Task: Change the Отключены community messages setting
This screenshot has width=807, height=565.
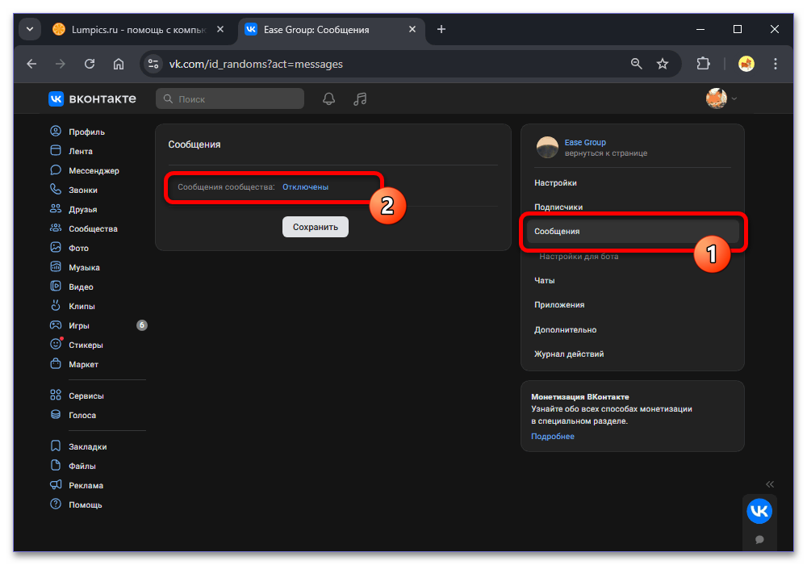Action: click(x=305, y=186)
